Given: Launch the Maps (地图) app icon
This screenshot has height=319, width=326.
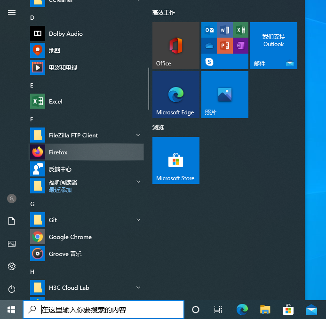Looking at the screenshot, I should 38,50.
